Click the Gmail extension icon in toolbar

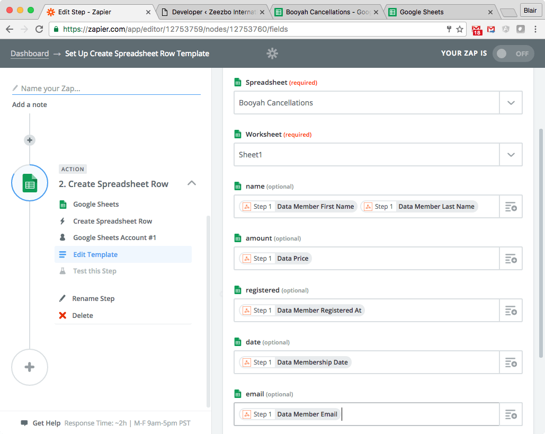491,30
